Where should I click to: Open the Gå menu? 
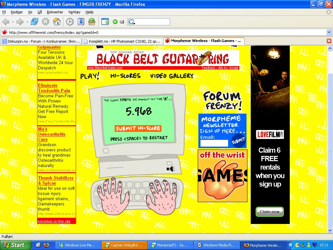(40, 12)
